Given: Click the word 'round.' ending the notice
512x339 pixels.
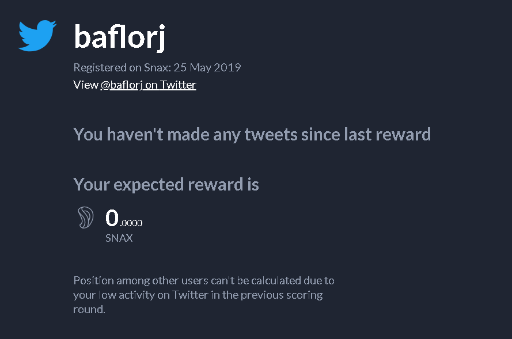Looking at the screenshot, I should (89, 309).
